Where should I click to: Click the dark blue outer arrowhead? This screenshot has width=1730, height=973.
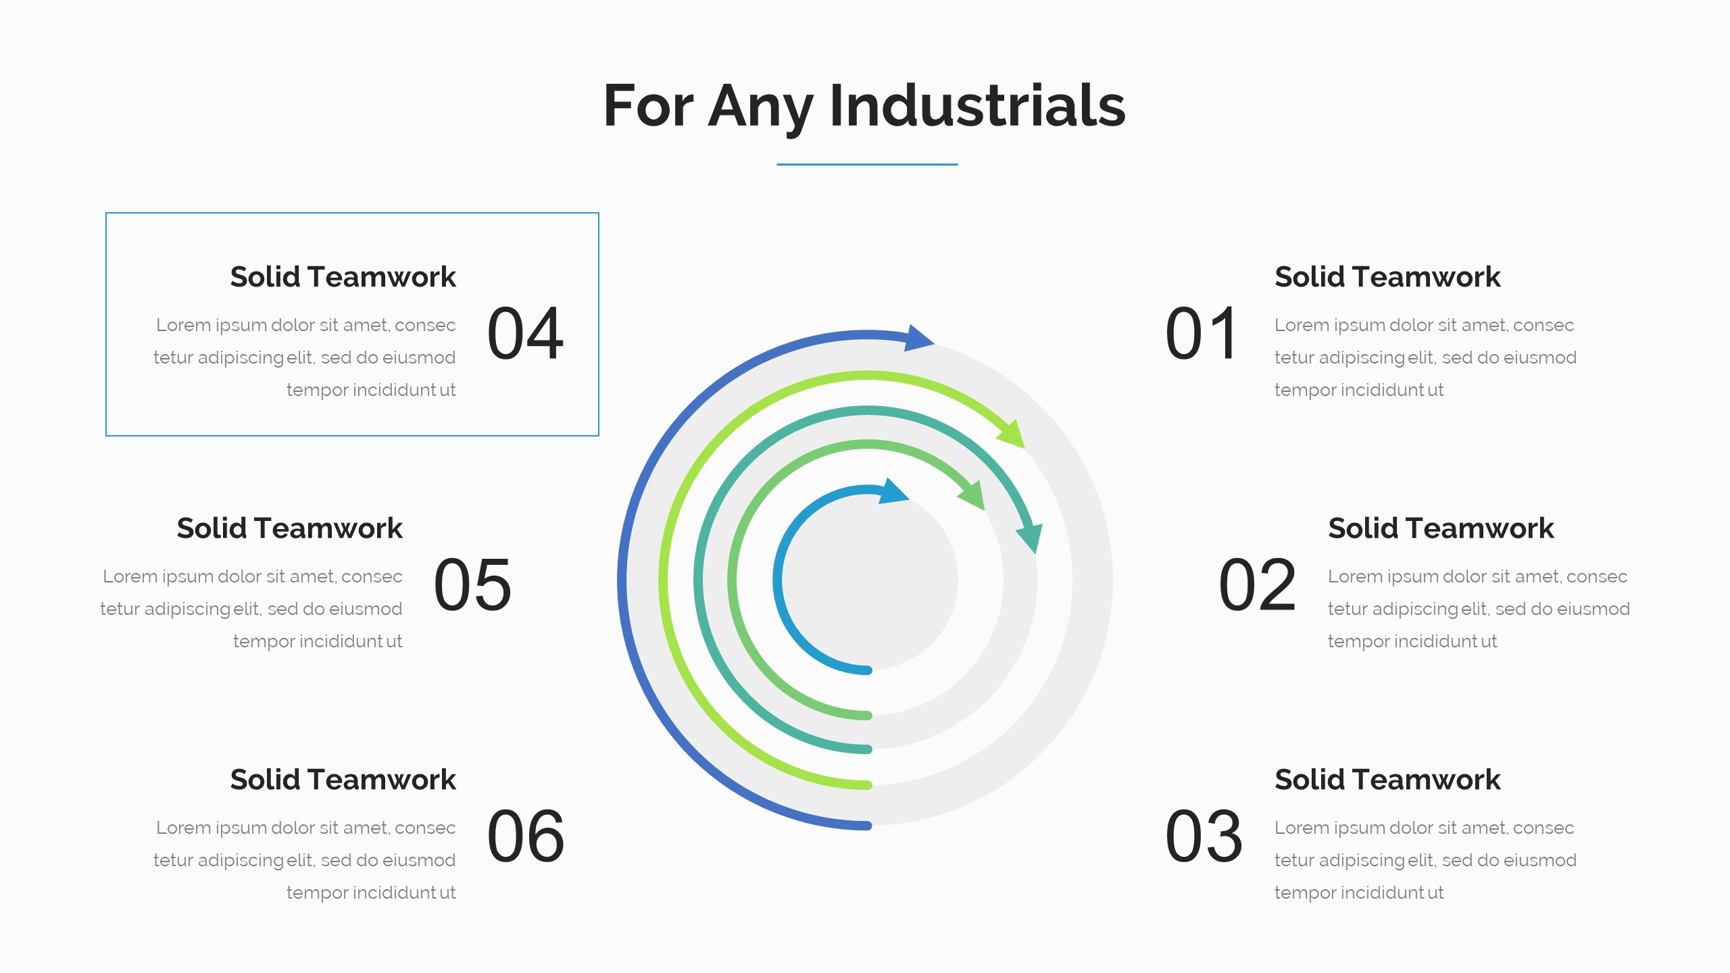pos(918,338)
